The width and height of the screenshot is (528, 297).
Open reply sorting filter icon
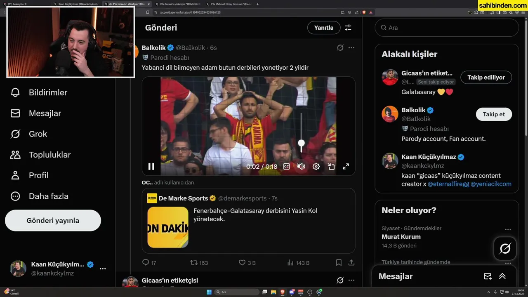[348, 28]
